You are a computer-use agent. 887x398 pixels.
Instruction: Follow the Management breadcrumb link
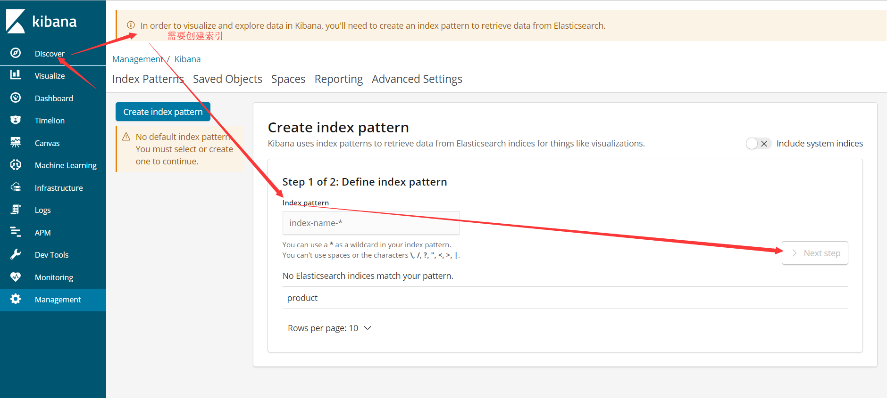coord(137,59)
